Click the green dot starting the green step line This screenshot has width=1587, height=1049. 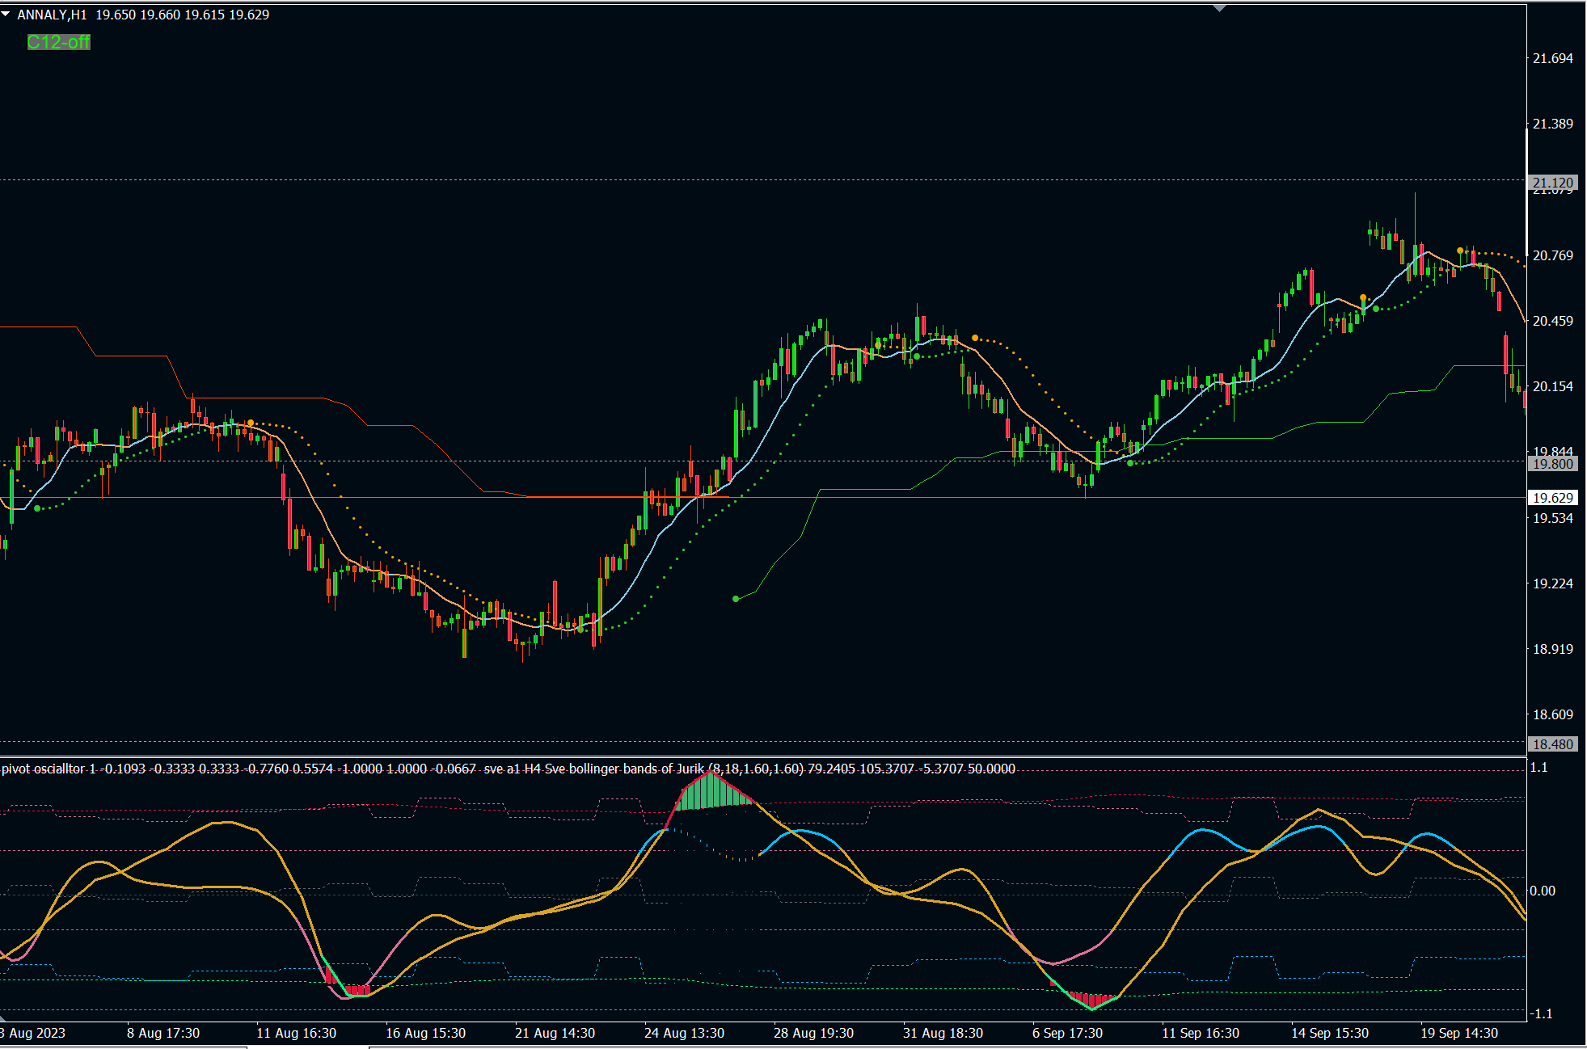[x=736, y=599]
